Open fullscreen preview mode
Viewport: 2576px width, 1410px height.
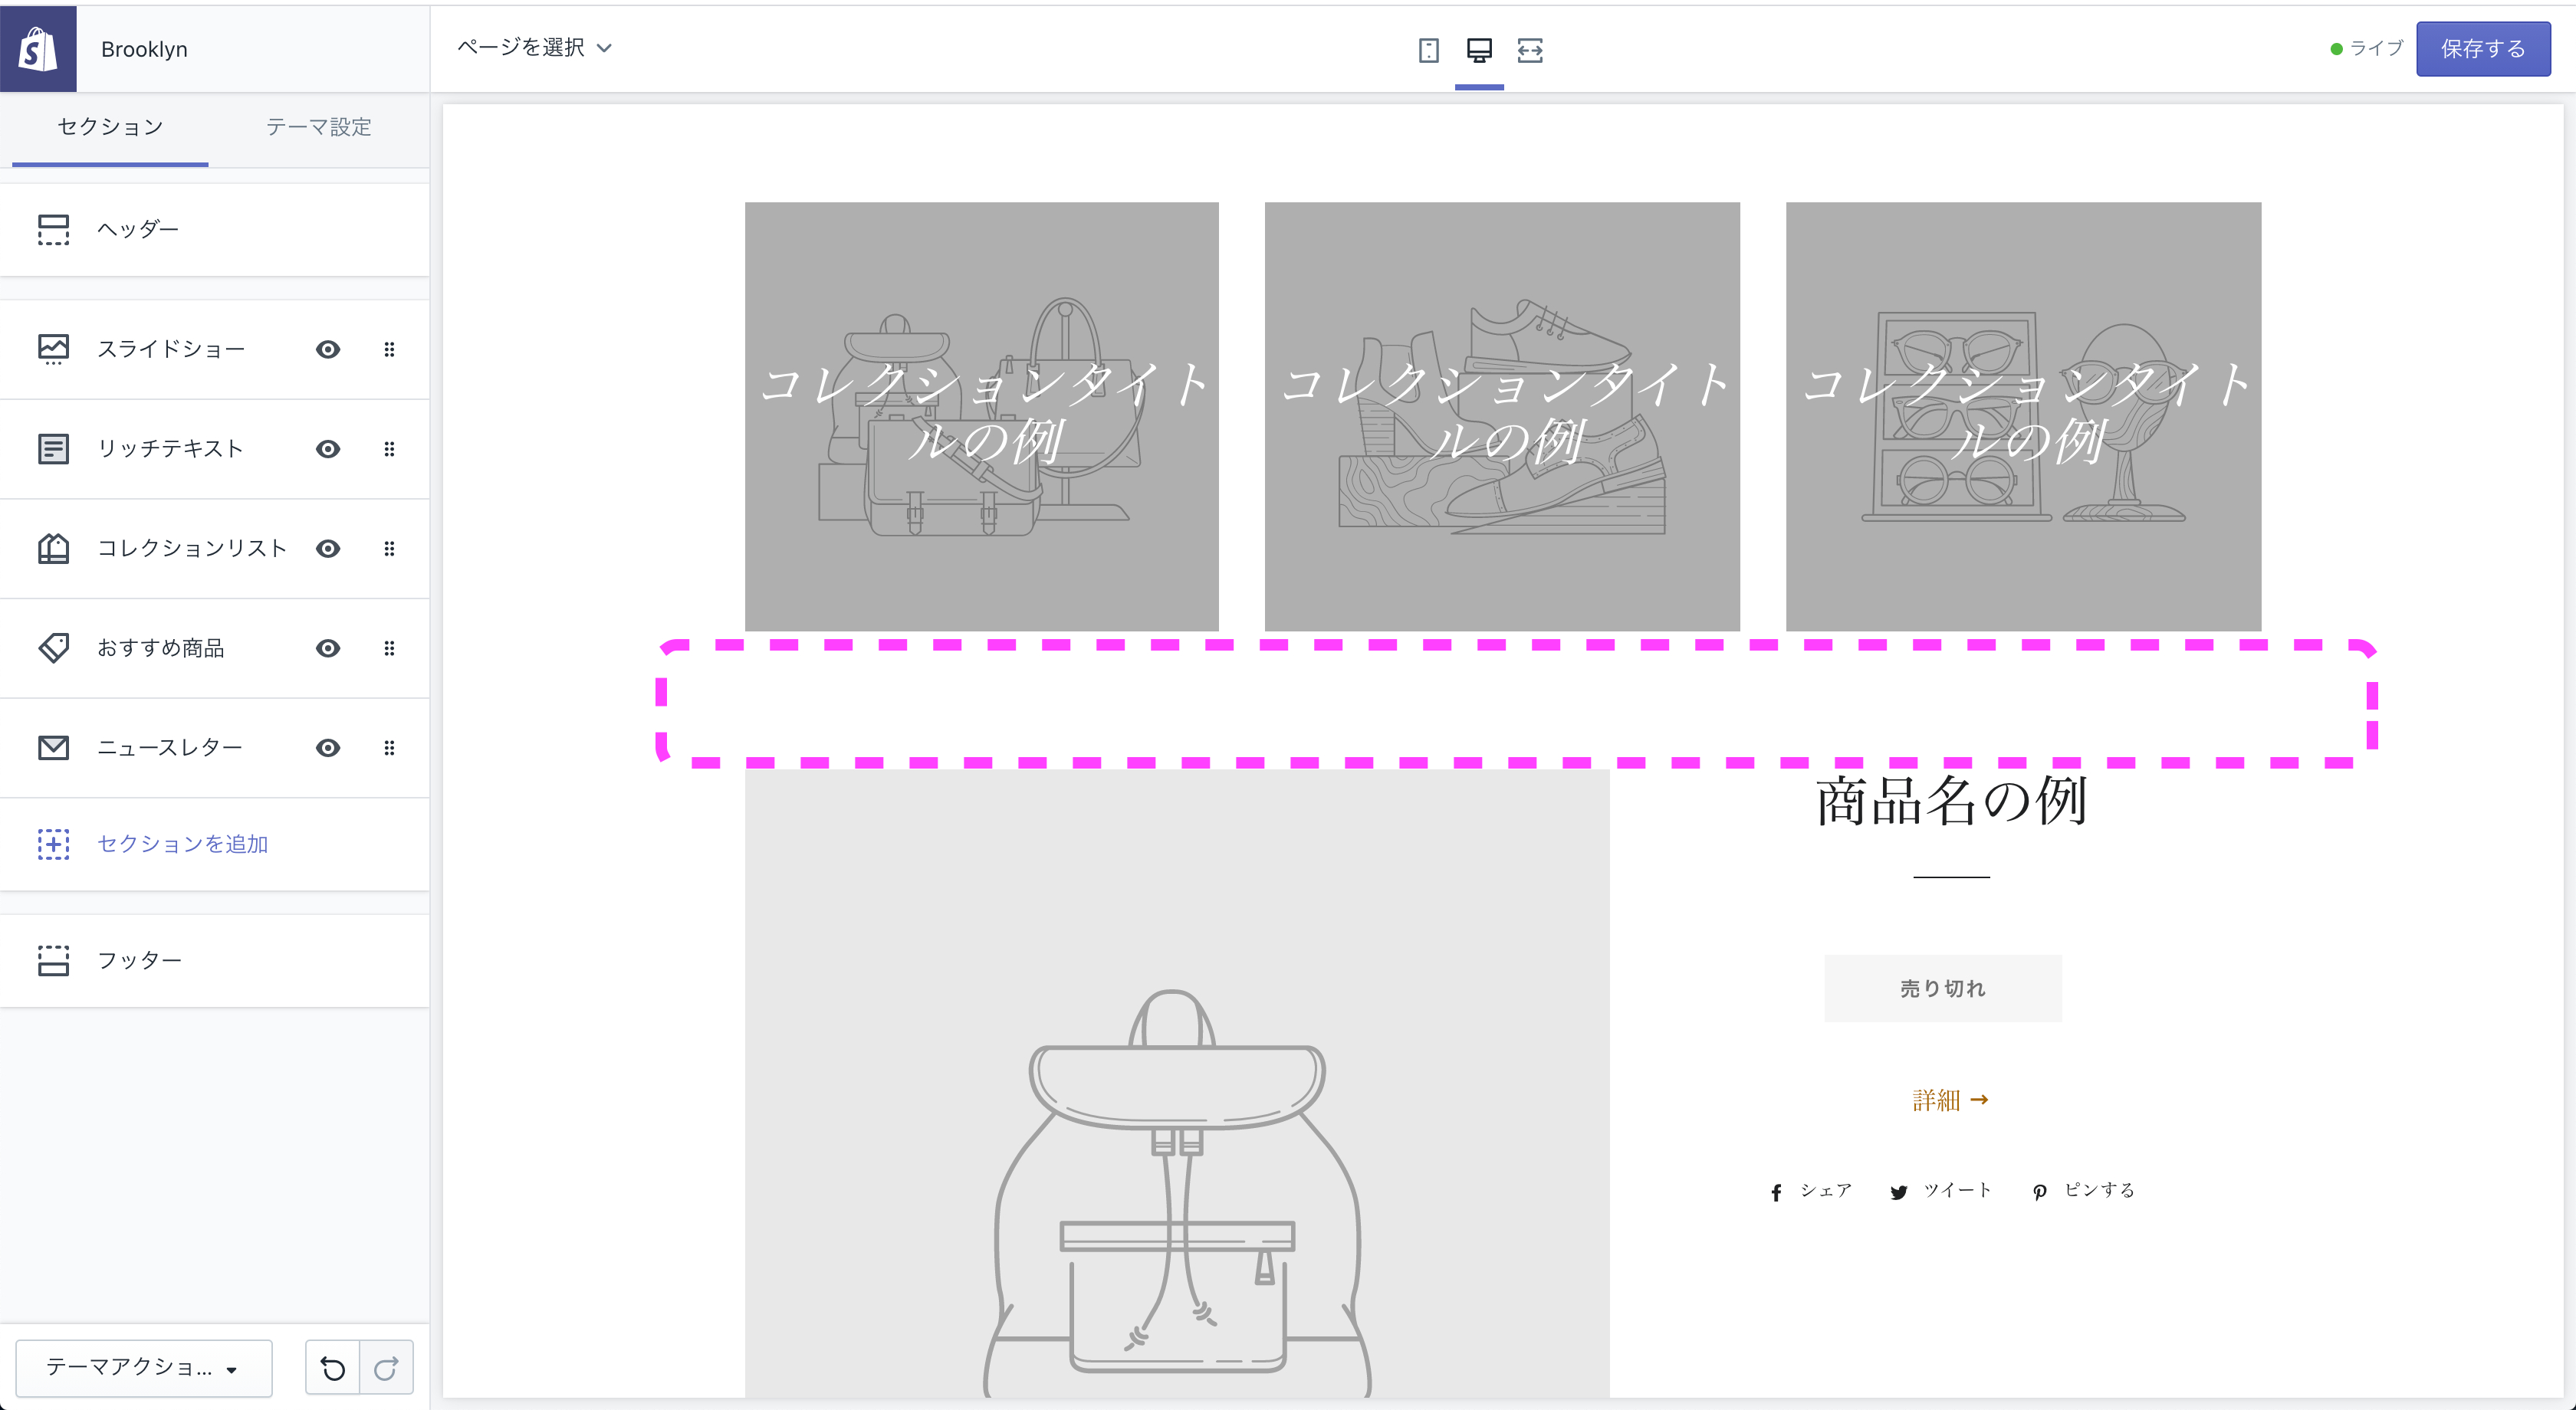[1531, 49]
